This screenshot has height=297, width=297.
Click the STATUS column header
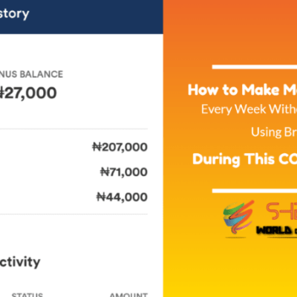pyautogui.click(x=27, y=295)
